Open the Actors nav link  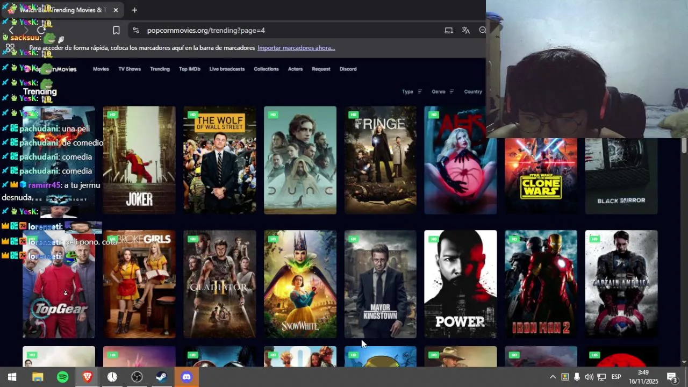pos(295,69)
